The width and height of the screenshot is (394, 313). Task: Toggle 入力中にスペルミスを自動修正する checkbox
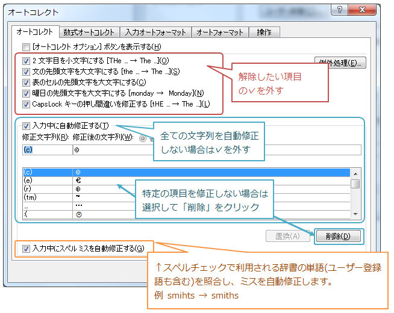tap(26, 249)
